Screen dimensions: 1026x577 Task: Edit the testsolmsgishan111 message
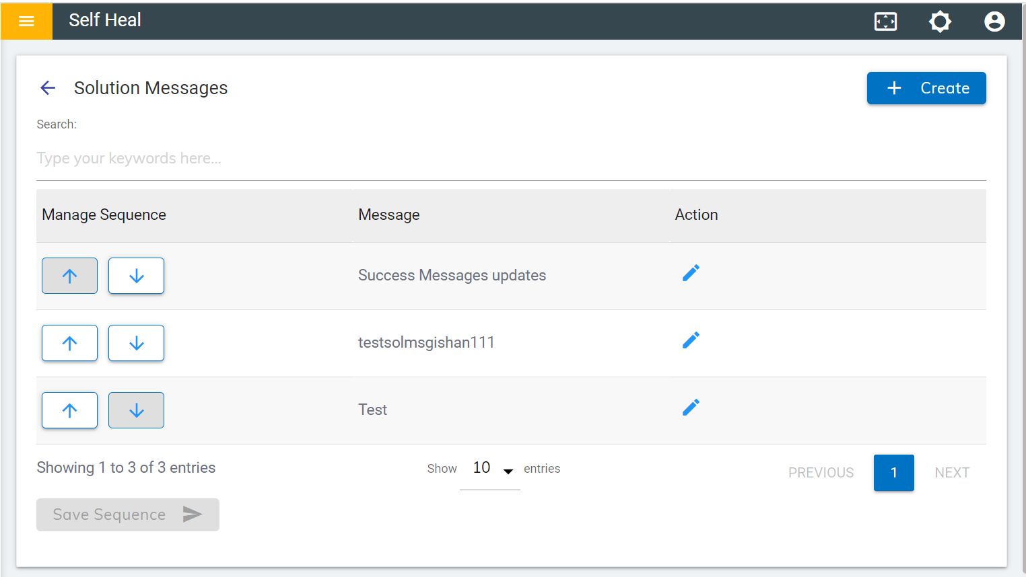(691, 340)
